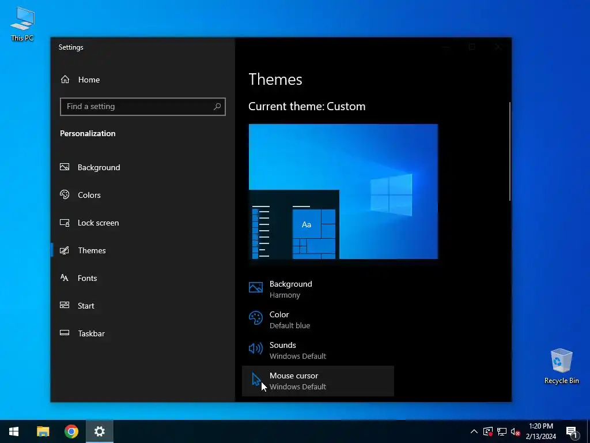
Task: Open theme Color palette icon
Action: (x=255, y=318)
